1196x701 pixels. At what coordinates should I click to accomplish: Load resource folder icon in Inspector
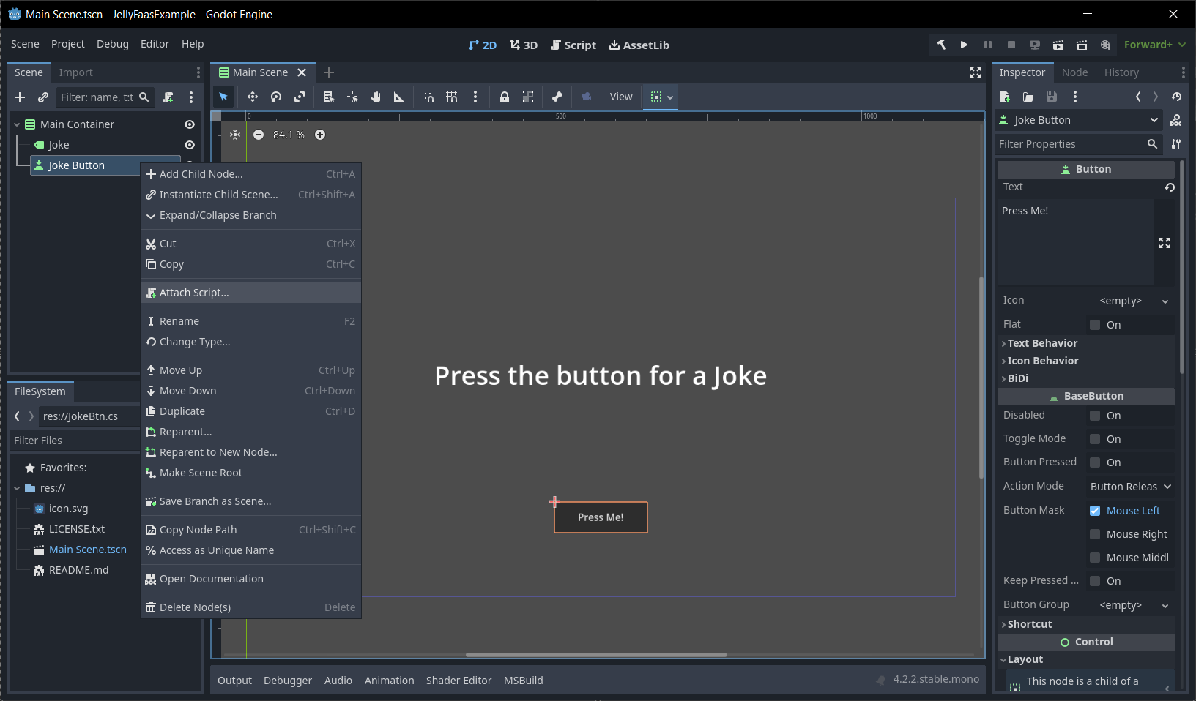click(1028, 97)
